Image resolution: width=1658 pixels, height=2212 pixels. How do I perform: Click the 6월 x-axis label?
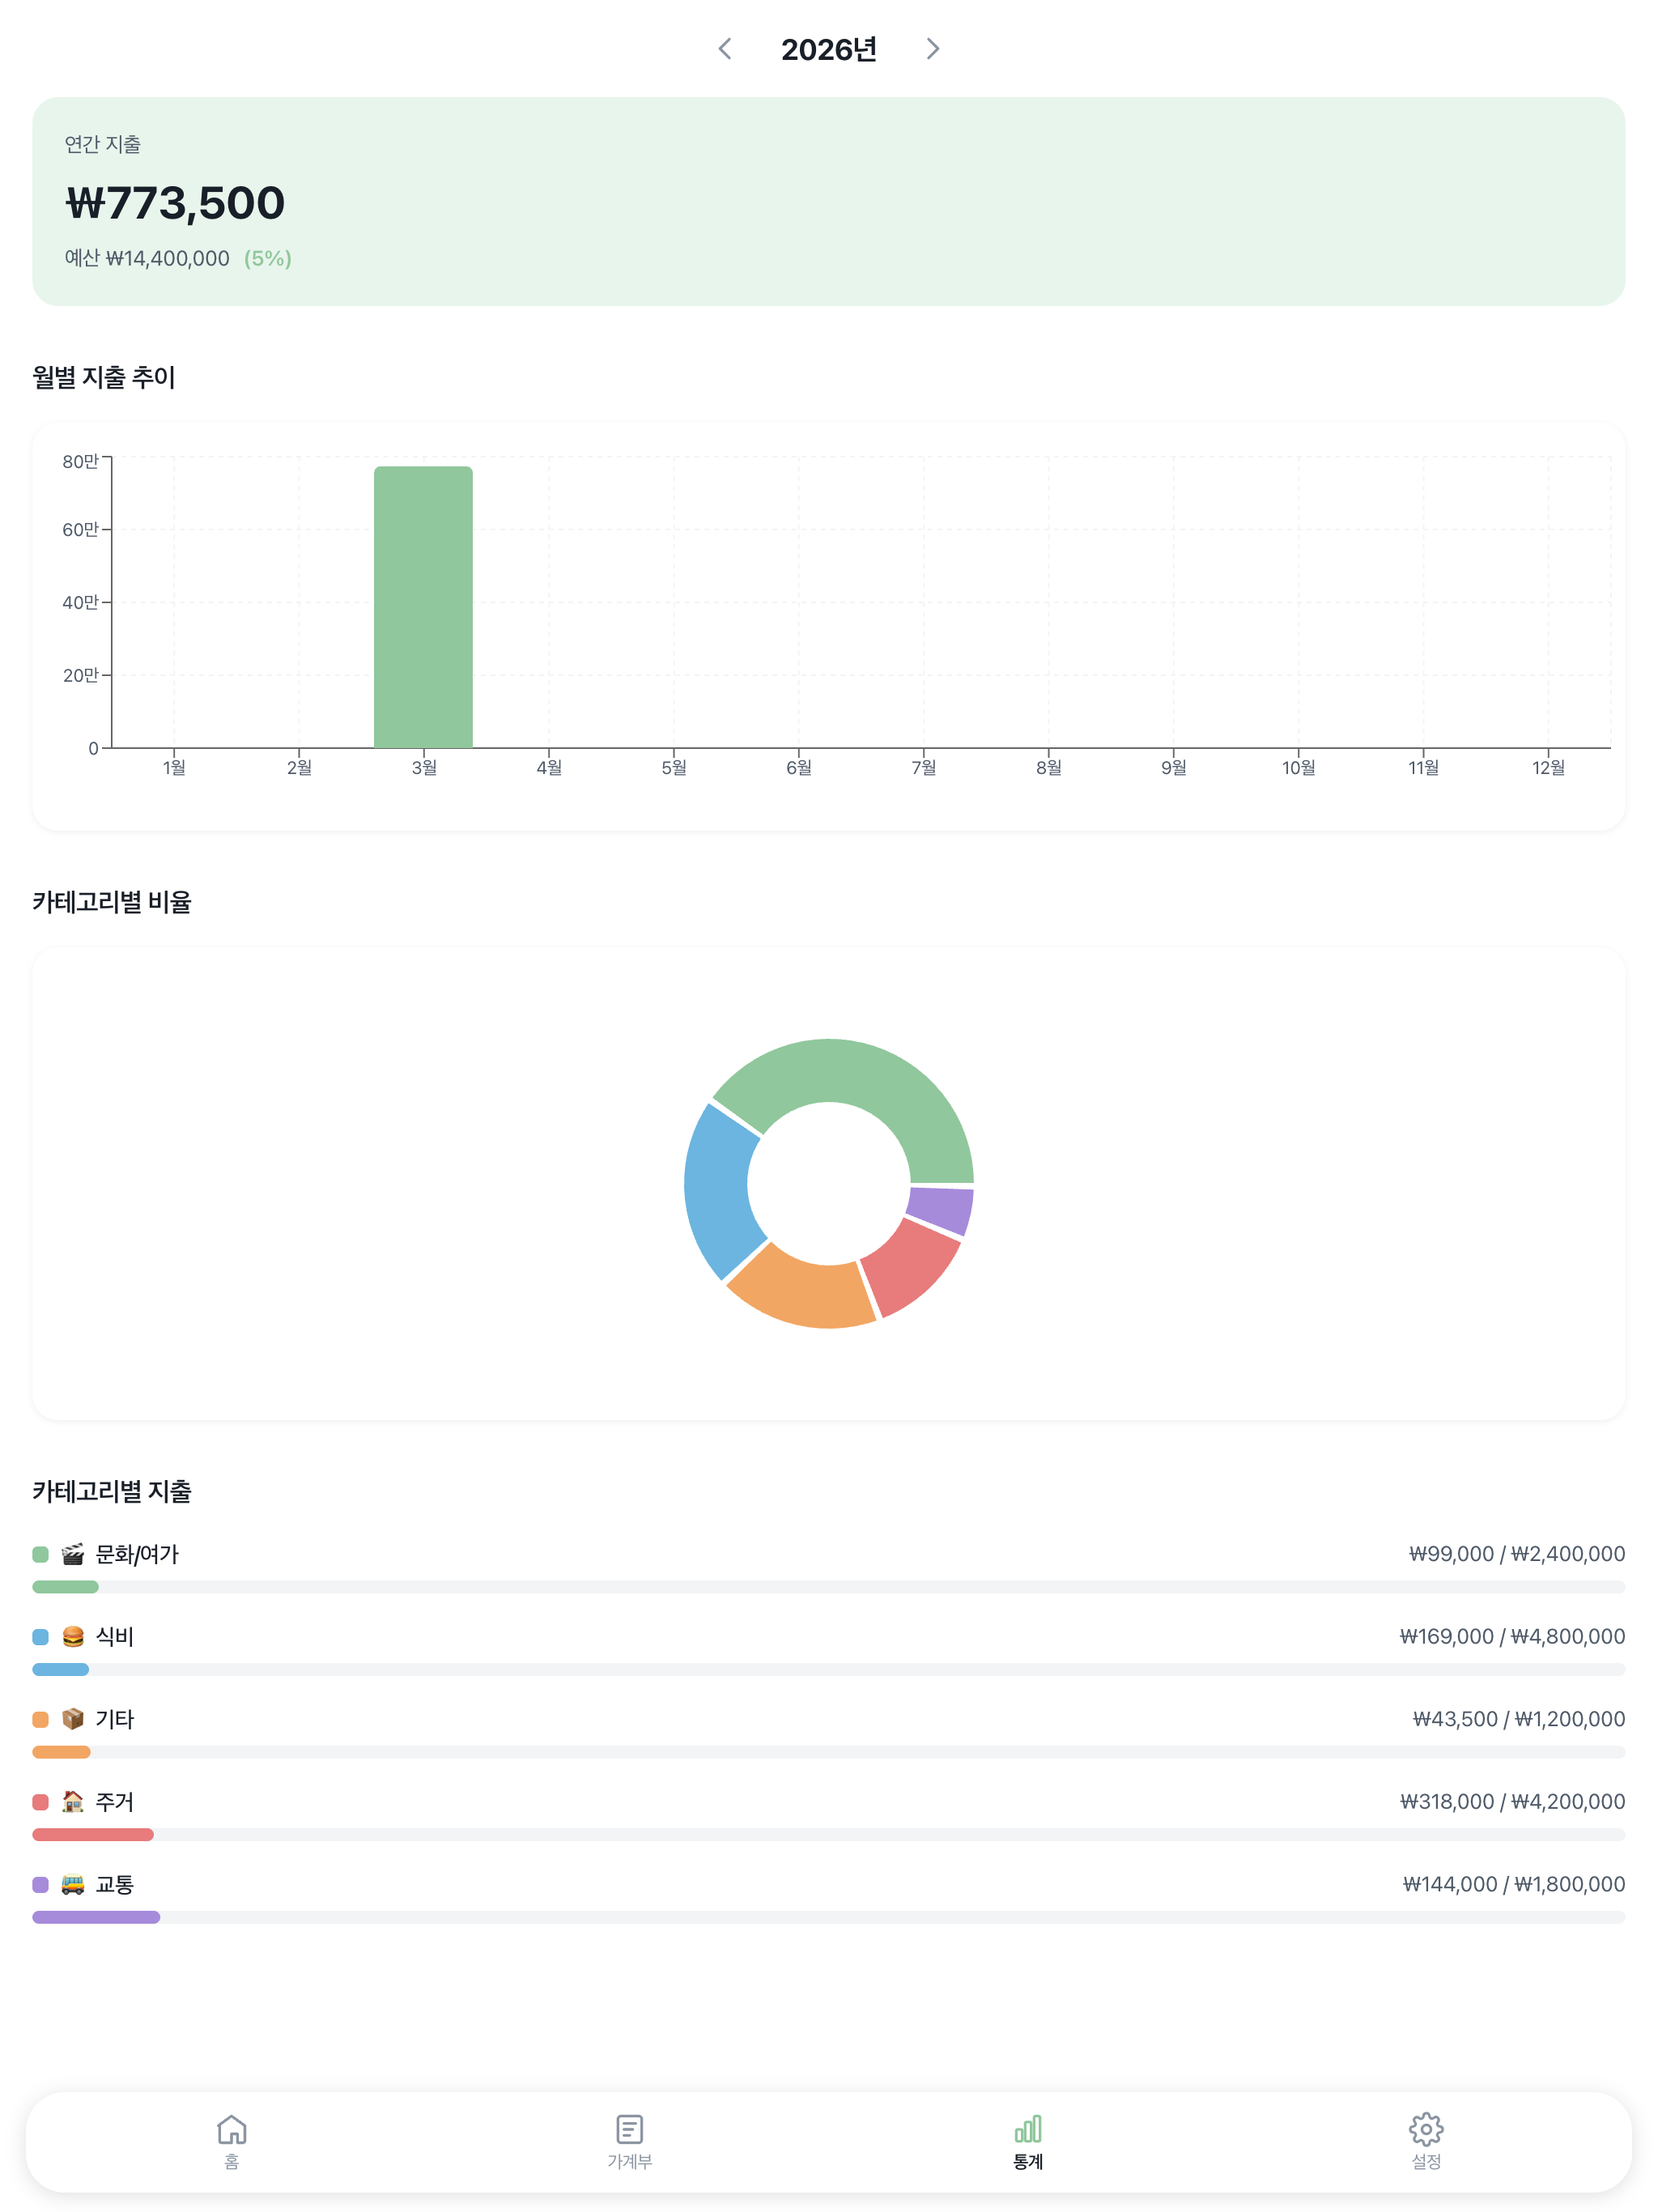[x=799, y=767]
